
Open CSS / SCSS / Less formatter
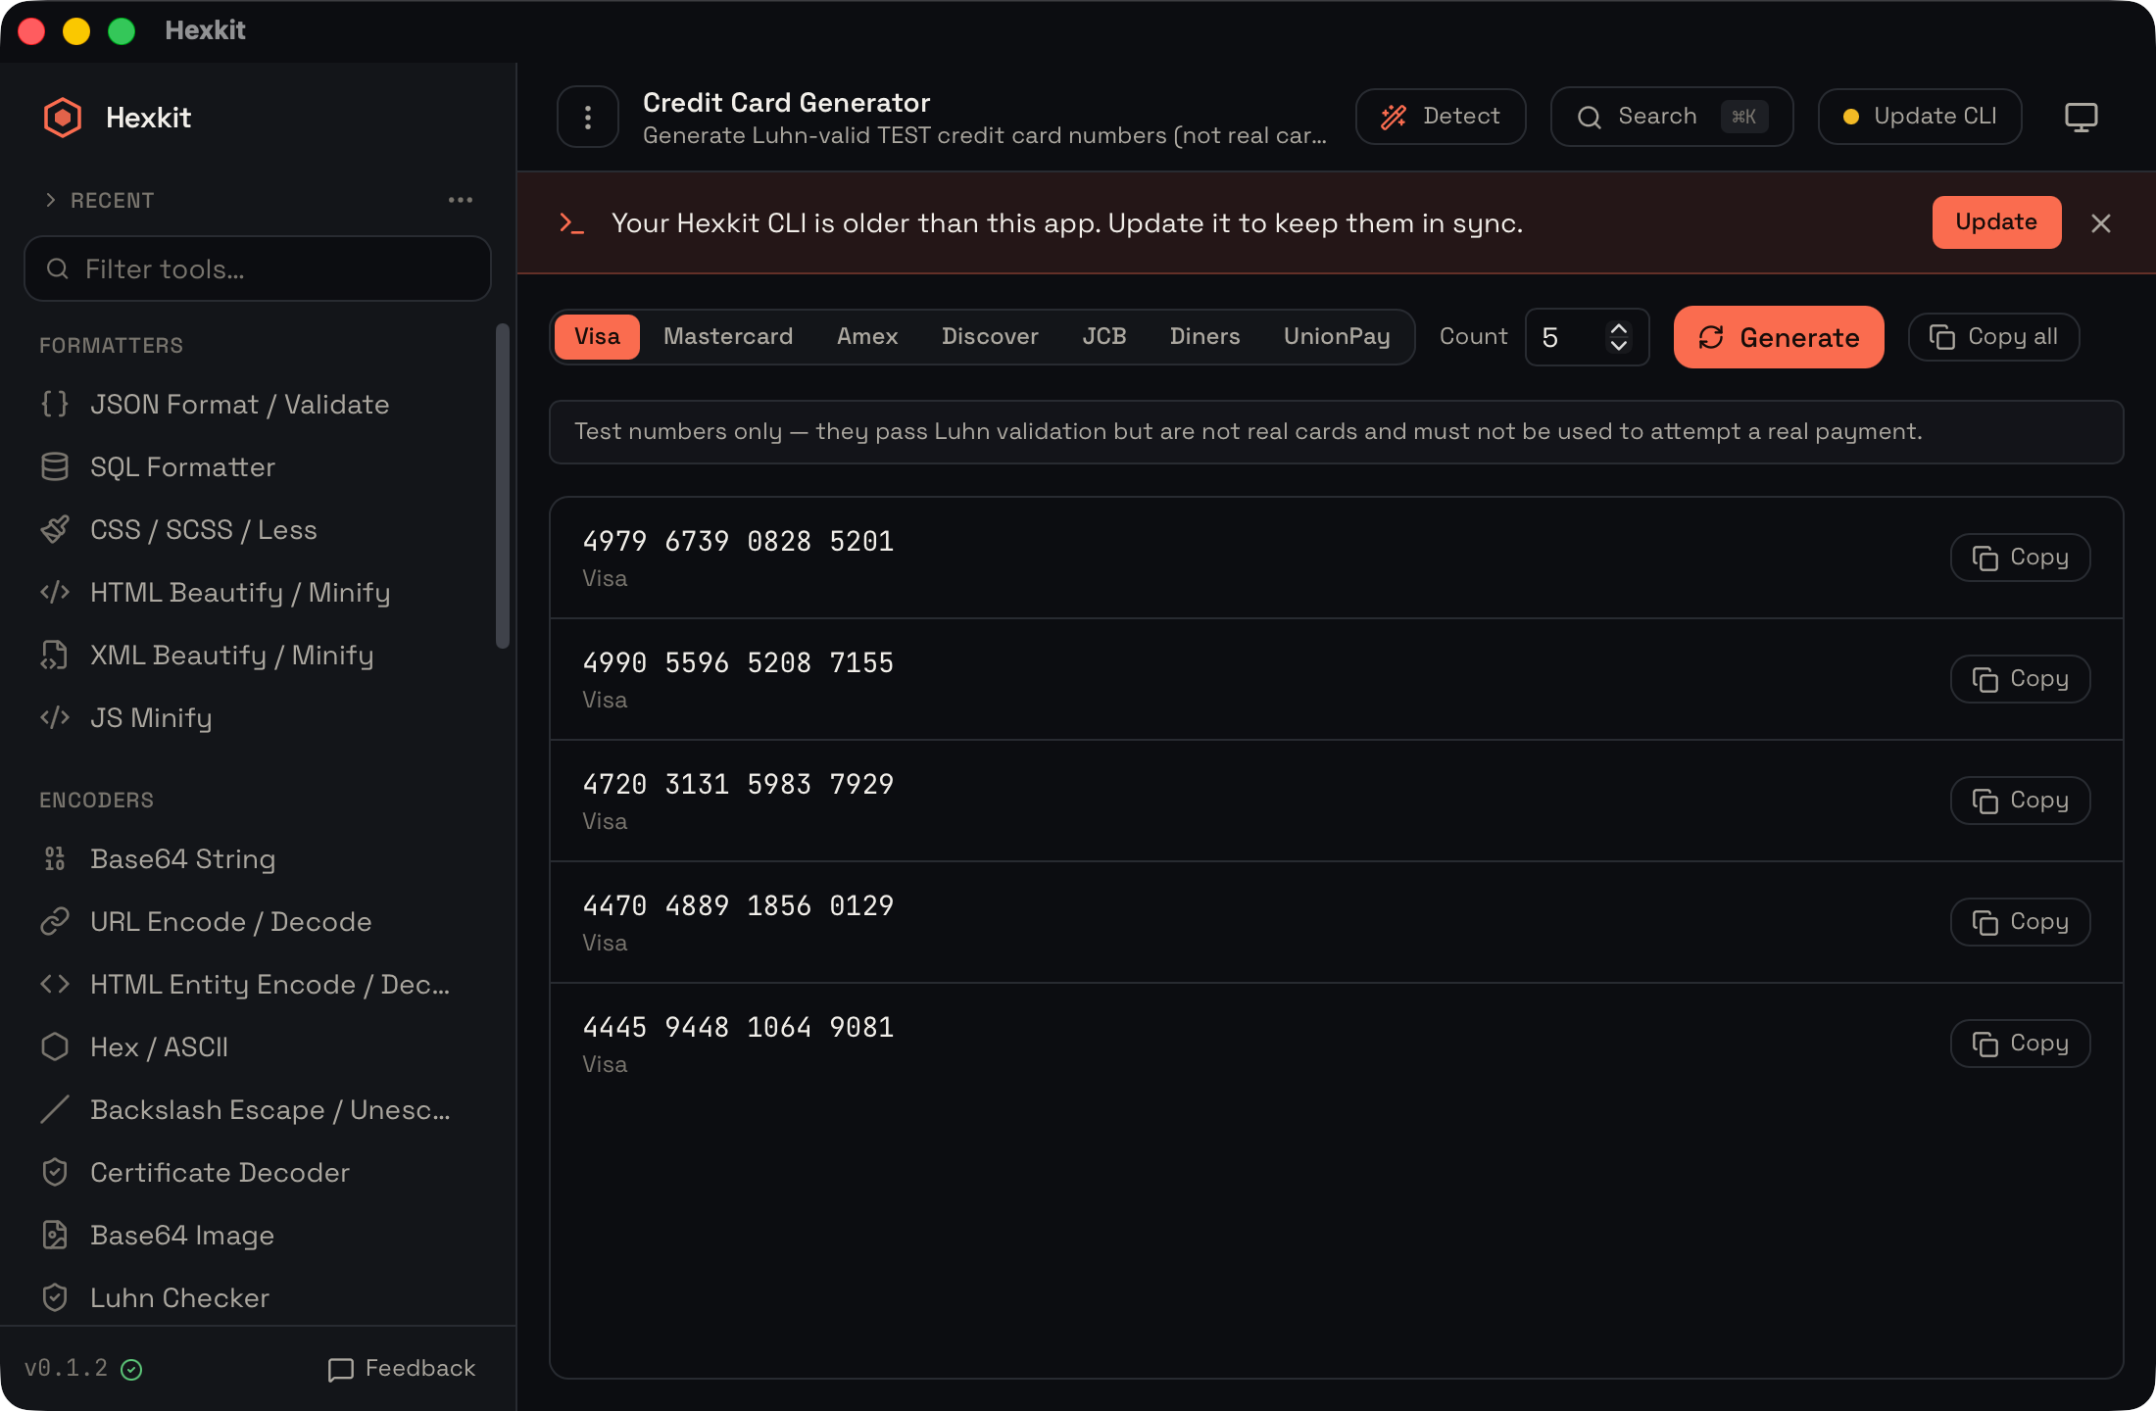click(x=258, y=530)
